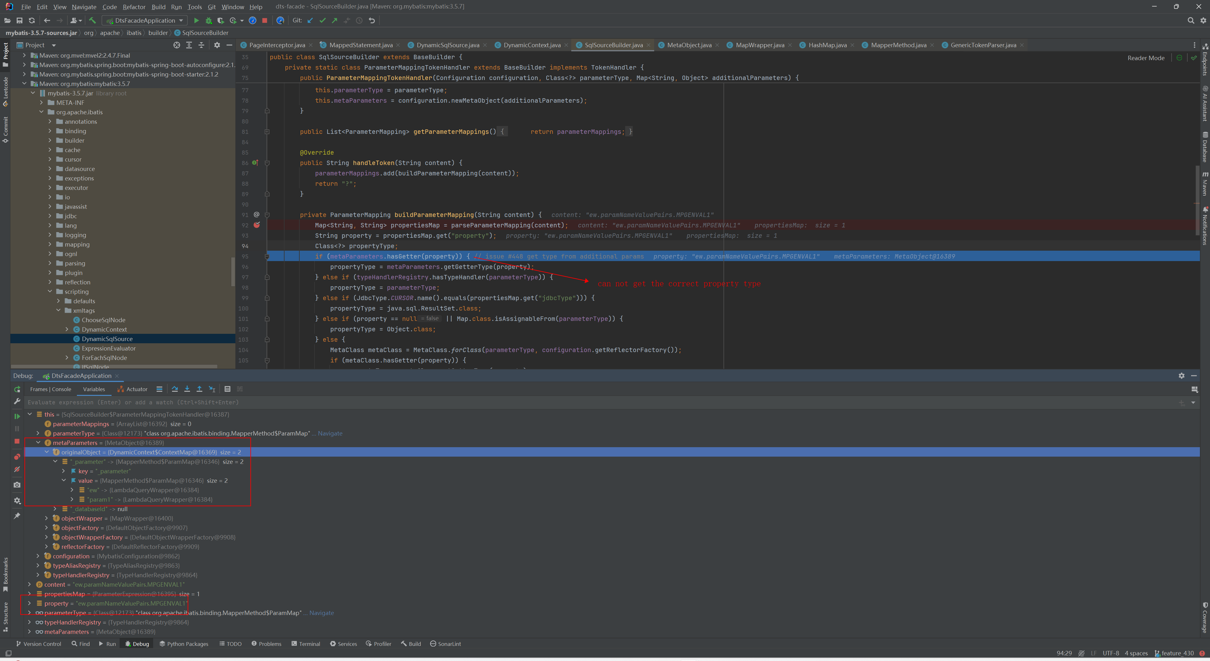View breakpoints icon in Debug sidebar

point(17,457)
